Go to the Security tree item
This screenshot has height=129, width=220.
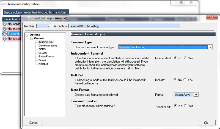(43, 53)
